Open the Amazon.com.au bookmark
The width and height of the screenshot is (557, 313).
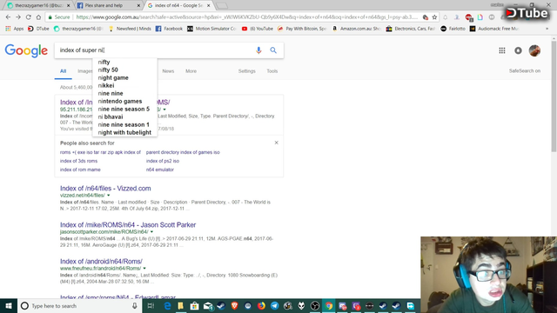356,29
